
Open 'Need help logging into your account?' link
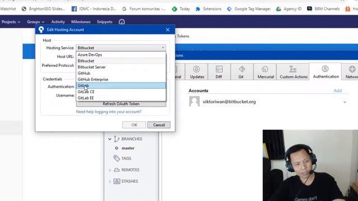(x=109, y=112)
